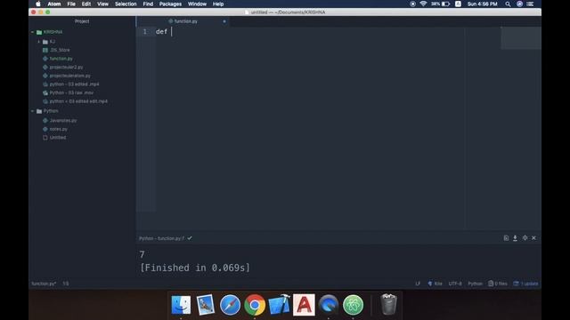
Task: Save script output download icon
Action: [x=515, y=238]
